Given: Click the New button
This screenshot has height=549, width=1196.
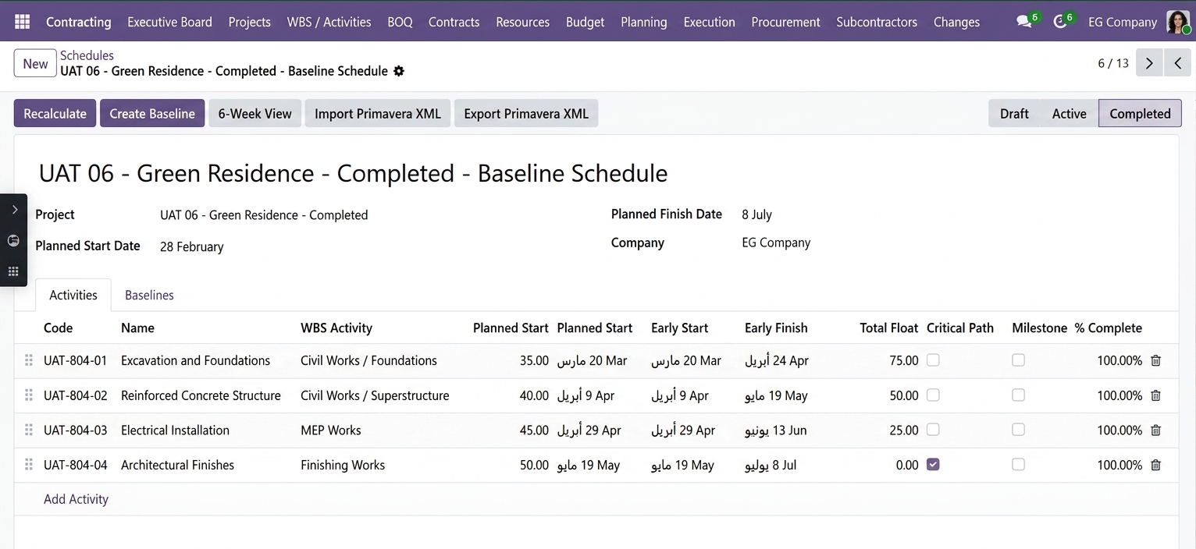Looking at the screenshot, I should click(x=35, y=63).
